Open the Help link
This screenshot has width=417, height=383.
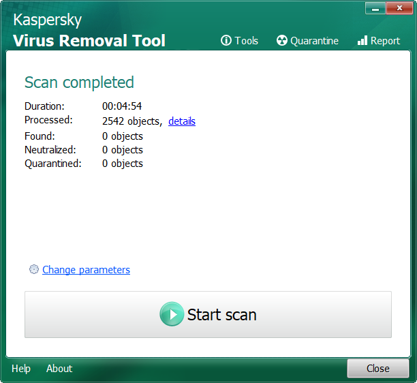point(21,369)
